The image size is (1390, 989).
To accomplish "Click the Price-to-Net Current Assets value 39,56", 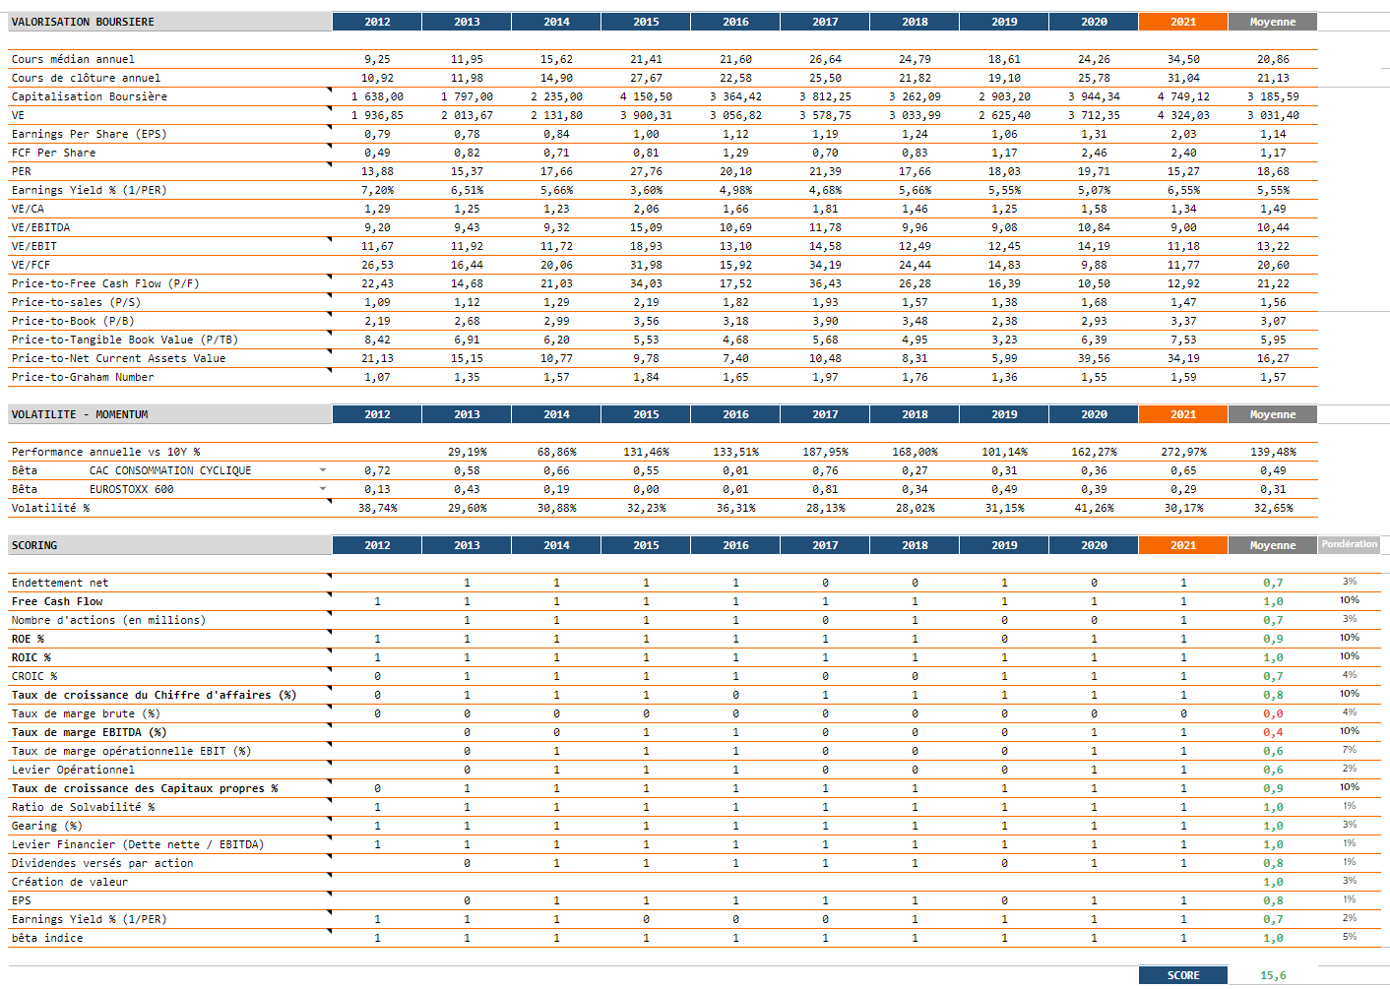I will point(1094,358).
